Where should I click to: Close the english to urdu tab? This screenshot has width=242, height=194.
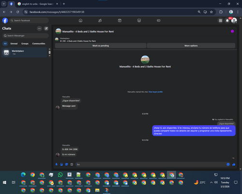tap(57, 4)
